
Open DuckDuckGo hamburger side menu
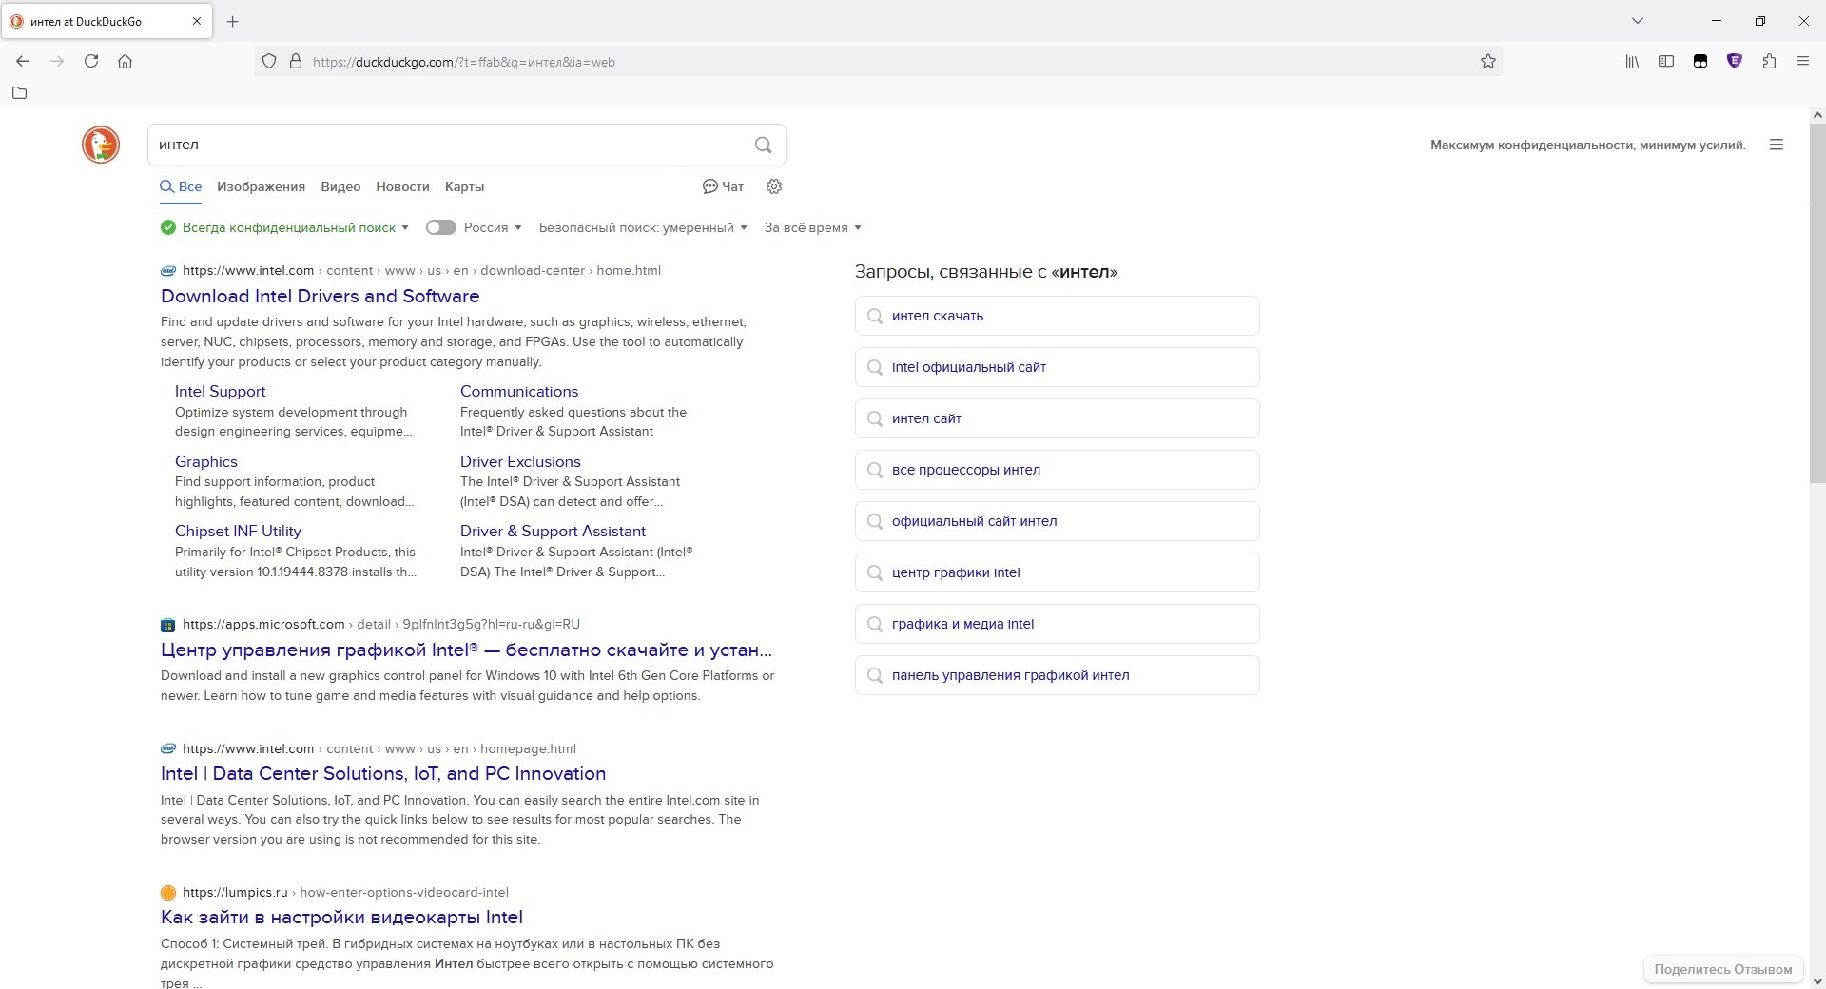[1776, 145]
